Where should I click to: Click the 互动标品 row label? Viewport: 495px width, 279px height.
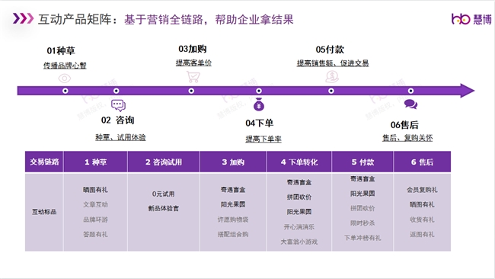pos(44,212)
